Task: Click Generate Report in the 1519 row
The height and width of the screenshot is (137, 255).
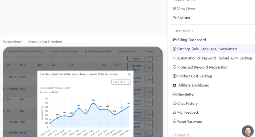Action: coord(136,68)
